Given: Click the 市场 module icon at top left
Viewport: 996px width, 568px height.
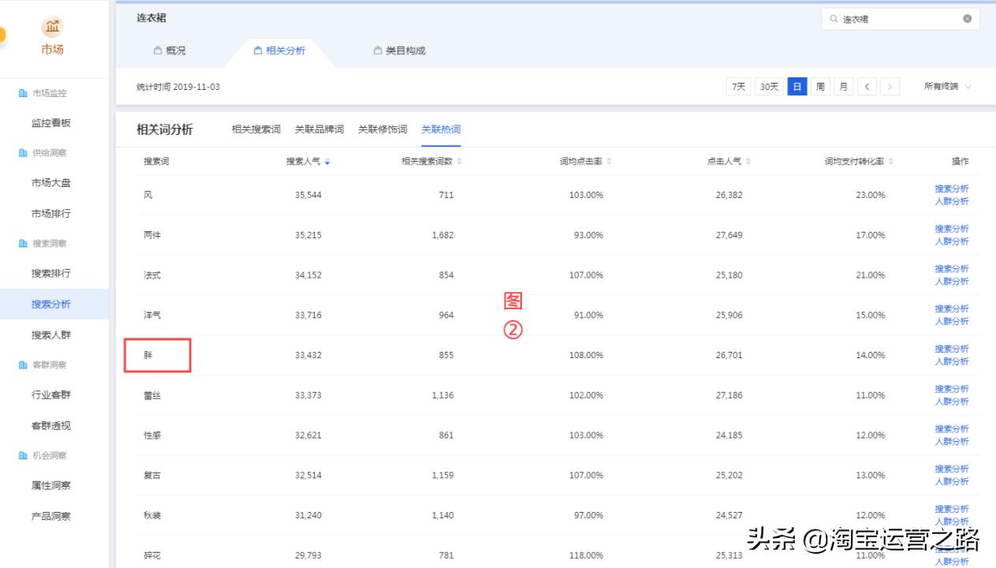Looking at the screenshot, I should 52,26.
